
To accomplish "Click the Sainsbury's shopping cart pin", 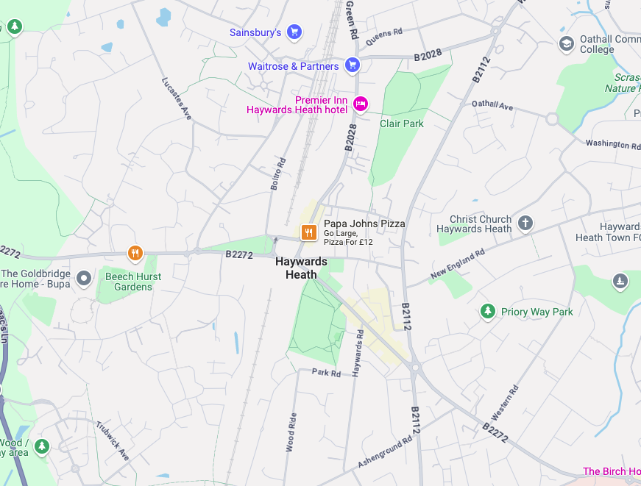I will click(x=294, y=32).
